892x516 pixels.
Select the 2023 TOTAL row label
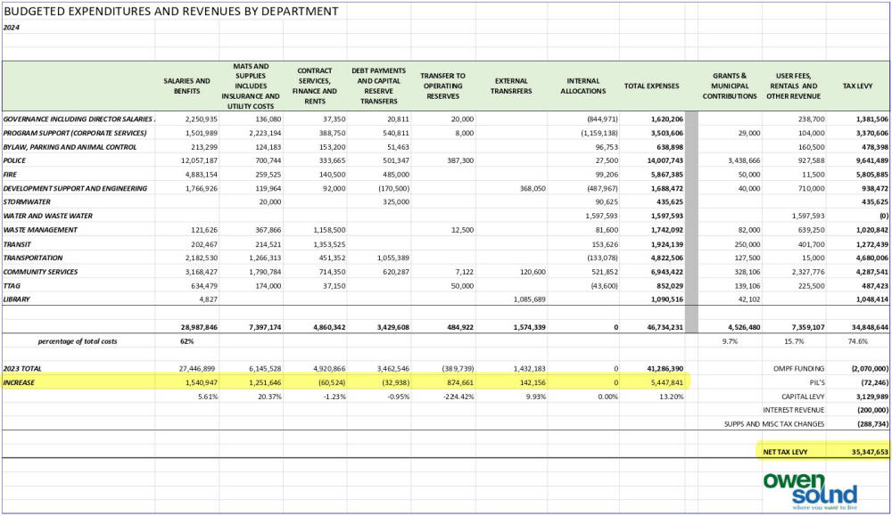point(22,368)
